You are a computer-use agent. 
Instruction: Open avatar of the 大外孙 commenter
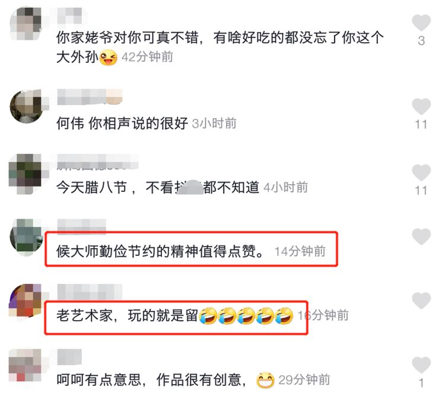coord(26,23)
